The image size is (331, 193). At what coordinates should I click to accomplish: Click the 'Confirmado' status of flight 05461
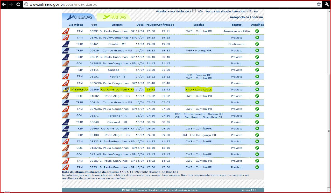[x=237, y=44]
